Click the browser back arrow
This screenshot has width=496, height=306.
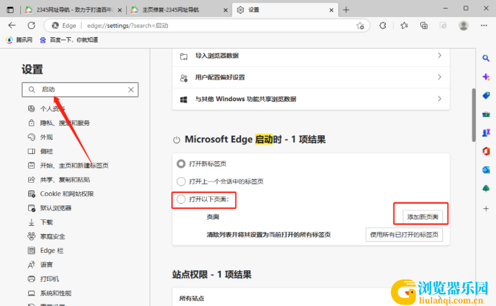click(x=12, y=25)
